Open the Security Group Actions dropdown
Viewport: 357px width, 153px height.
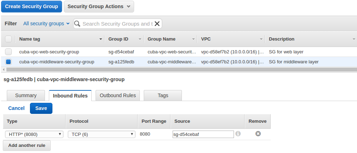99,7
